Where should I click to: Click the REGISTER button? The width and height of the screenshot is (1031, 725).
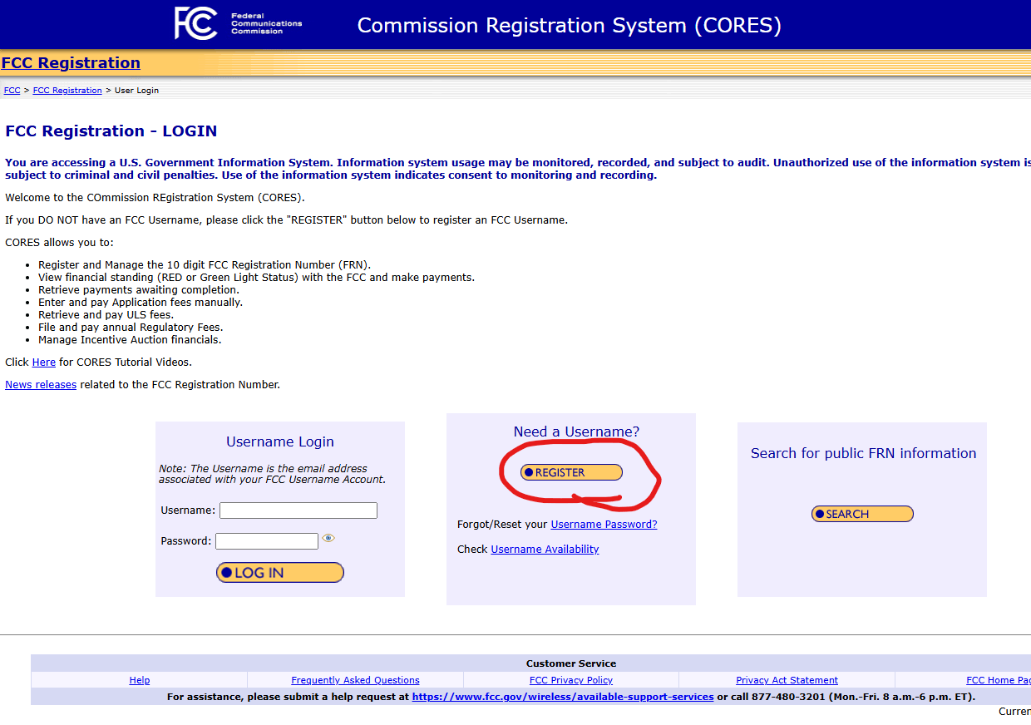pos(571,472)
